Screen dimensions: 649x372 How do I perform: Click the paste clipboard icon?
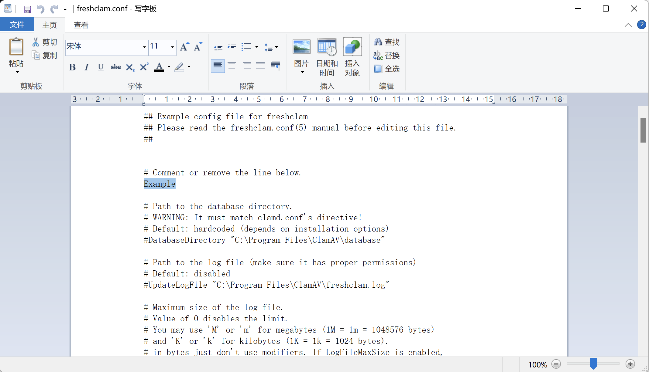pos(16,47)
